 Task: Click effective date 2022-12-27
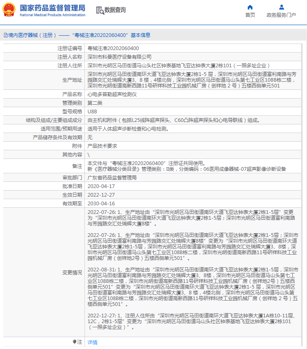point(101,195)
